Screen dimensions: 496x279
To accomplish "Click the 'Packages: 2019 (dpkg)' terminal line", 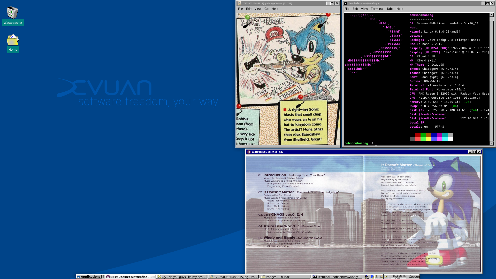I will (445, 40).
